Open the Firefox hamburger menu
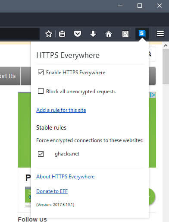This screenshot has height=222, width=169. point(160,34)
